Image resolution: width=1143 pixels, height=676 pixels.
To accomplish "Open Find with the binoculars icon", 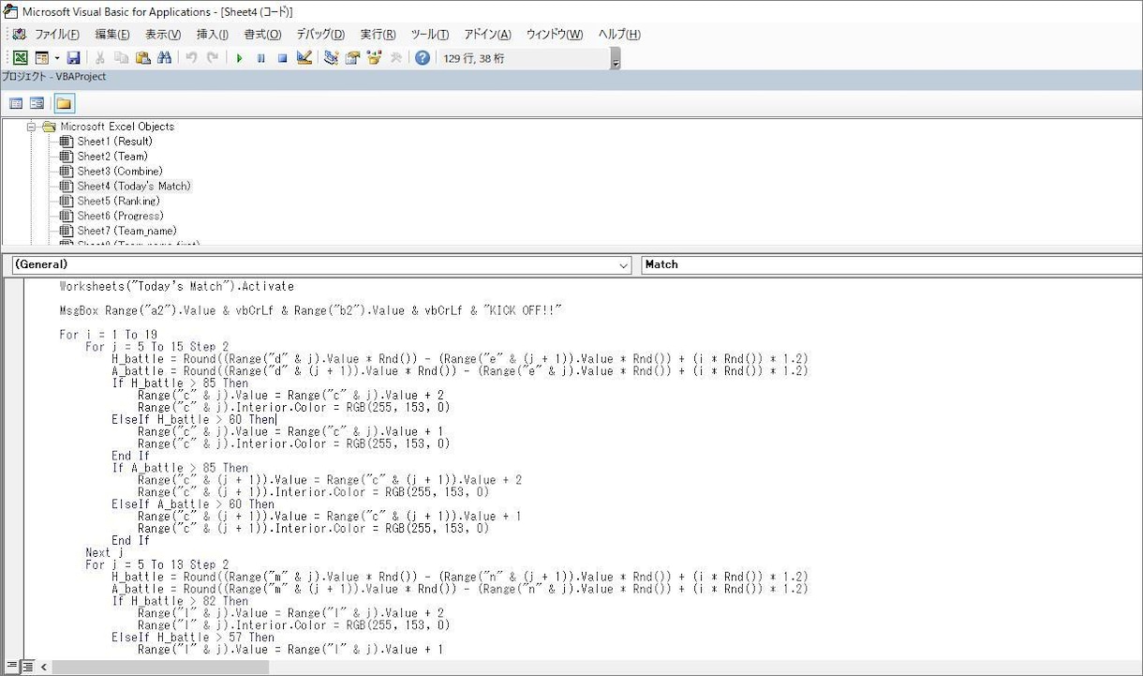I will (165, 58).
